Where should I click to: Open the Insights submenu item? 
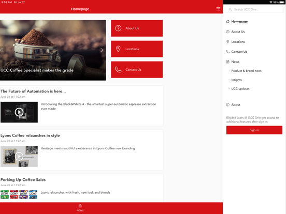click(236, 80)
